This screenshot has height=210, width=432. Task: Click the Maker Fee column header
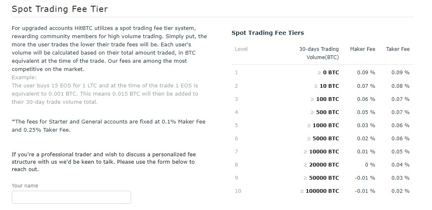362,49
